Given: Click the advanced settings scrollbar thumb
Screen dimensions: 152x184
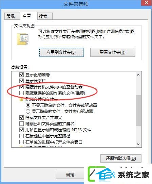Looking at the screenshot, I should tap(138, 111).
